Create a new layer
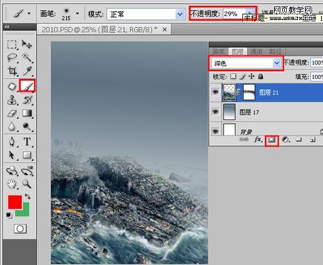Image resolution: width=323 pixels, height=265 pixels. click(x=313, y=140)
